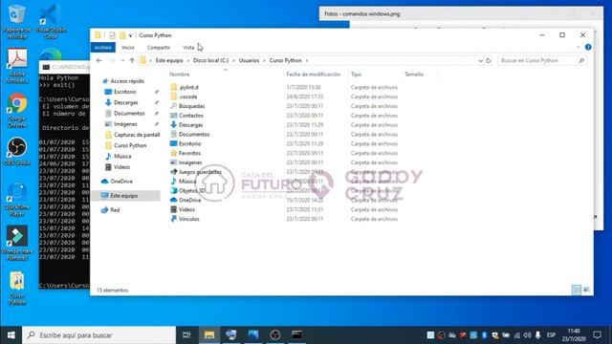
Task: Expand the ribbon with the chevron
Action: click(578, 47)
